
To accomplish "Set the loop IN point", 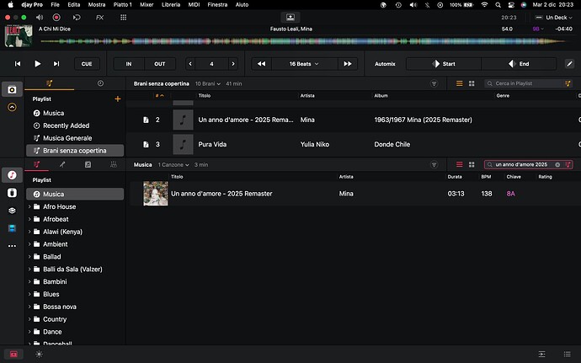I will tap(129, 63).
